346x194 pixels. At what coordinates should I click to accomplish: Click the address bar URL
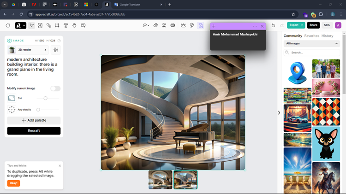80,14
